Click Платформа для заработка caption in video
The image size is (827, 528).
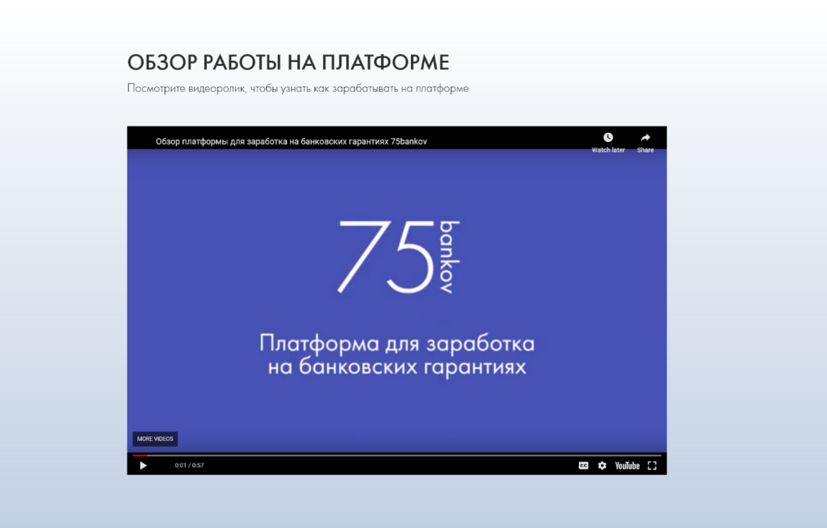(397, 355)
